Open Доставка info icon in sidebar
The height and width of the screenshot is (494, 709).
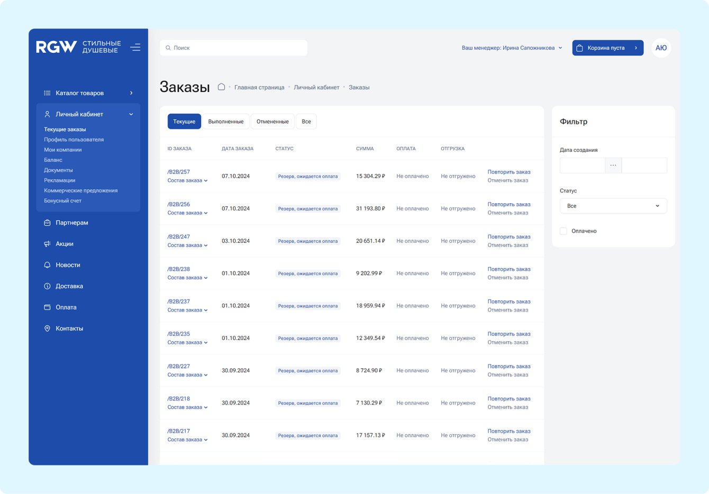(x=47, y=286)
